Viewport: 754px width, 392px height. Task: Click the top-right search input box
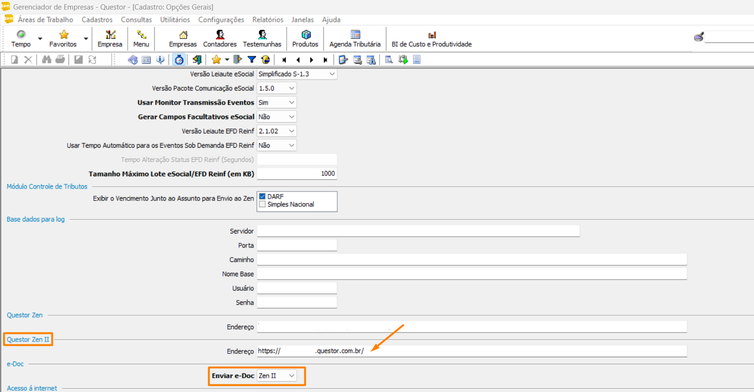point(729,37)
